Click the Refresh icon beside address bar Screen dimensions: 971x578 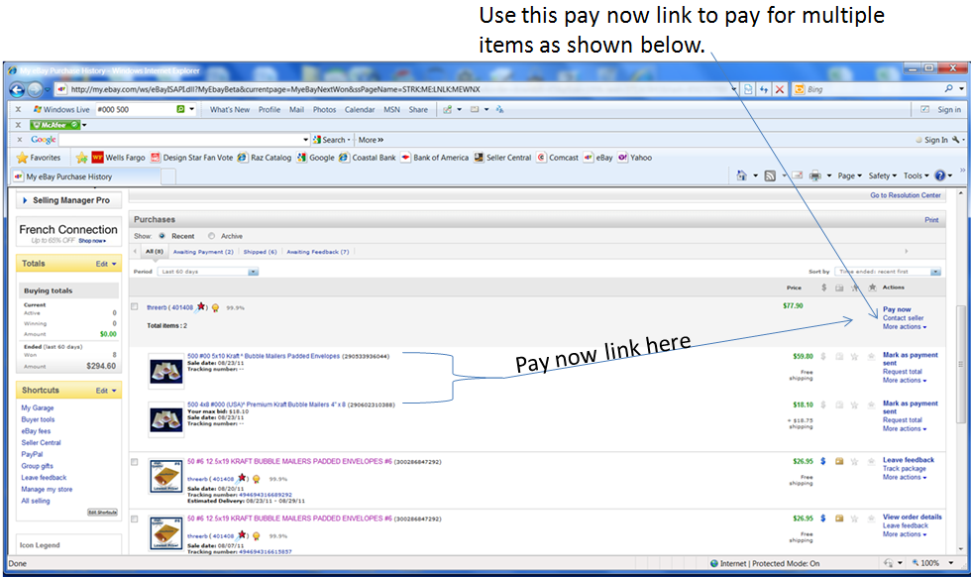(764, 89)
